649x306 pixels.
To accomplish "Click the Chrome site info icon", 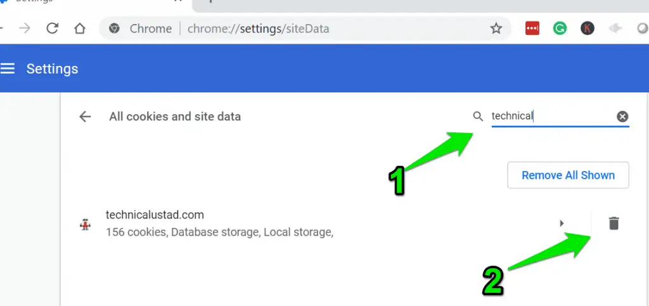I will point(114,29).
